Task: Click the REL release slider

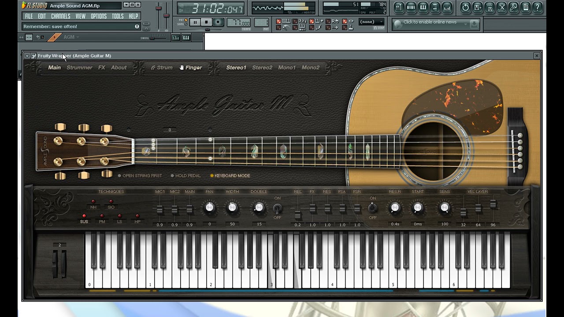Action: click(x=298, y=215)
